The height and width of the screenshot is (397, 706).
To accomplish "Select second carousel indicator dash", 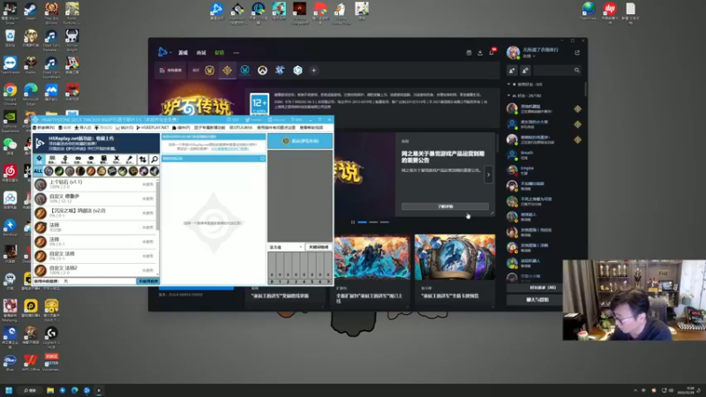I will [373, 222].
